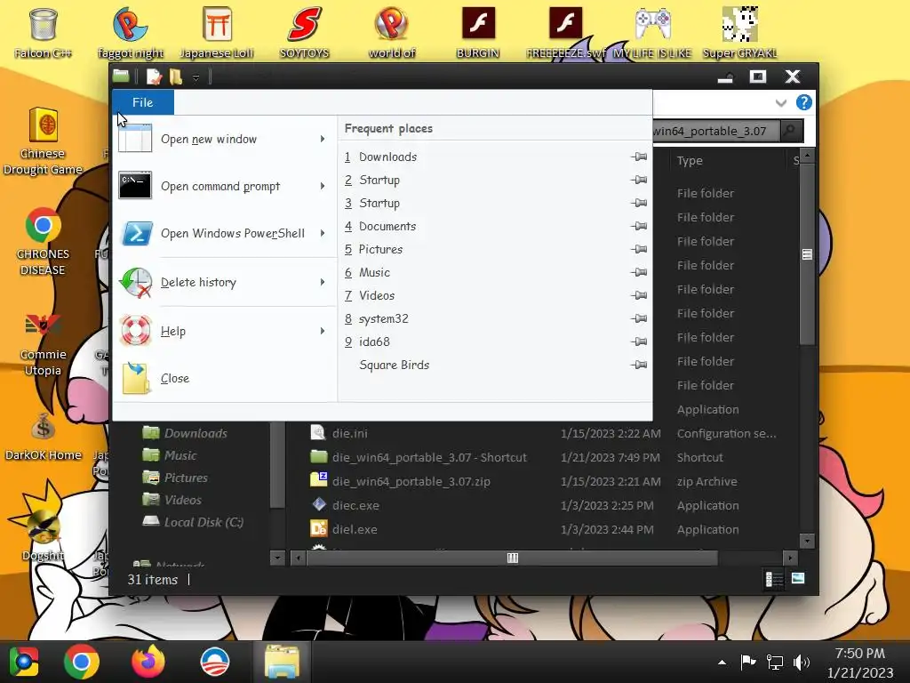Screen dimensions: 910x683
Task: Toggle pin for Documents frequent place
Action: (x=639, y=226)
